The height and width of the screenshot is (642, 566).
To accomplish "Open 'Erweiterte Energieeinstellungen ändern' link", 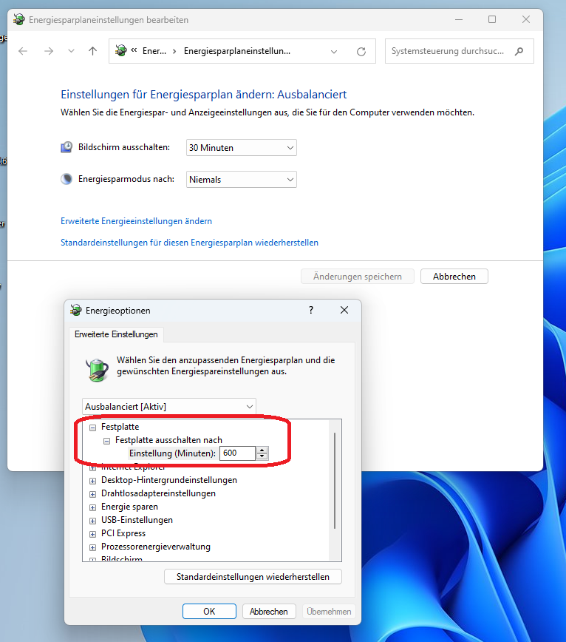I will tap(136, 221).
